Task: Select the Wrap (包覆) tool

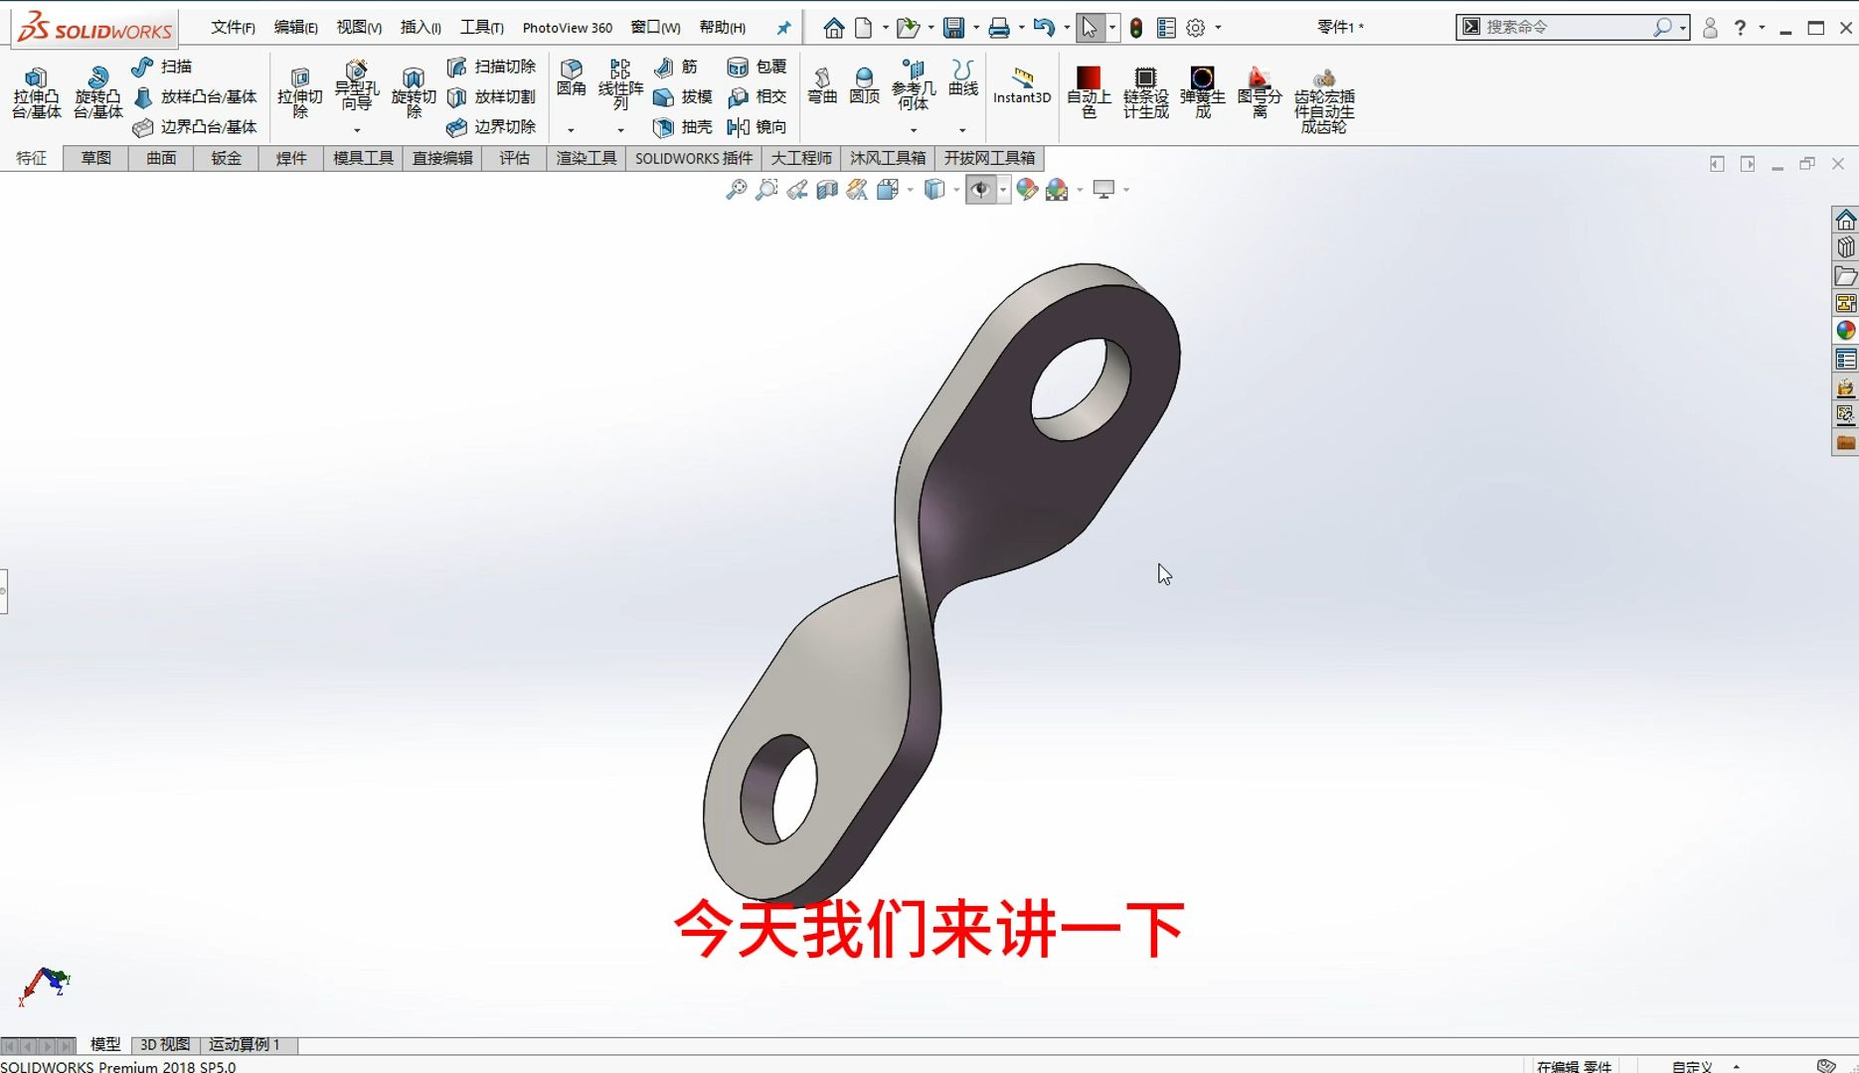Action: 758,67
